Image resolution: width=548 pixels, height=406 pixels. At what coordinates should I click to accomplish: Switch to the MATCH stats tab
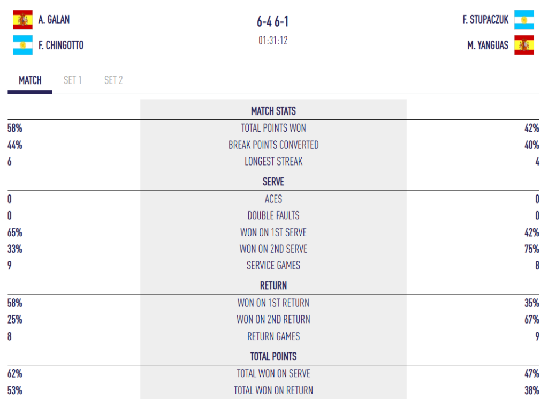point(30,80)
